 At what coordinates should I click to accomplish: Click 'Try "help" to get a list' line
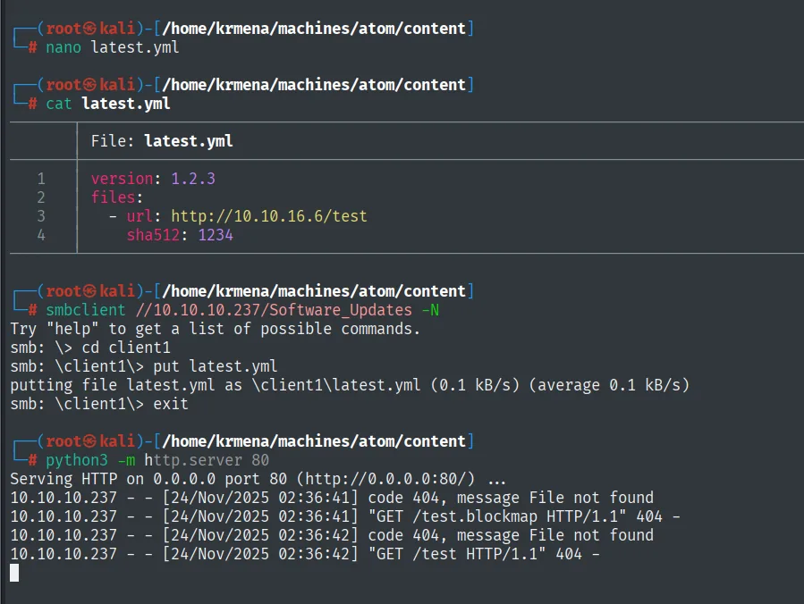point(216,329)
